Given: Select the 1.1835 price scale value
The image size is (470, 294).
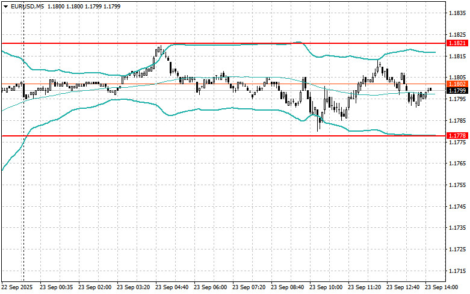Looking at the screenshot, I should [x=457, y=13].
